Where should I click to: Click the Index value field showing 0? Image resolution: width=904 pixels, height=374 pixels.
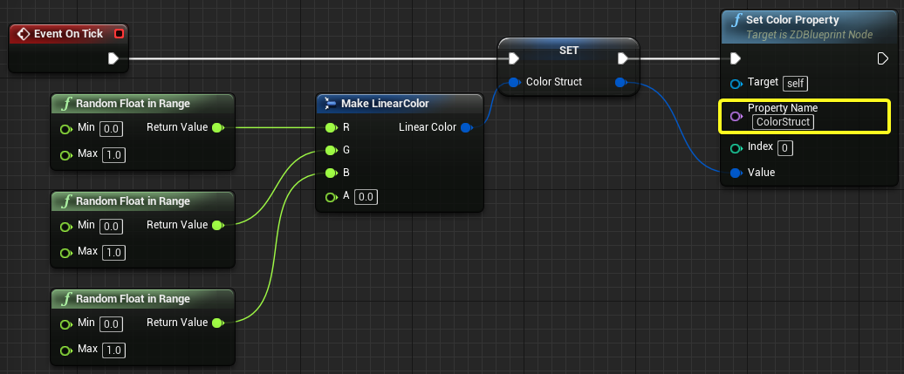(784, 148)
